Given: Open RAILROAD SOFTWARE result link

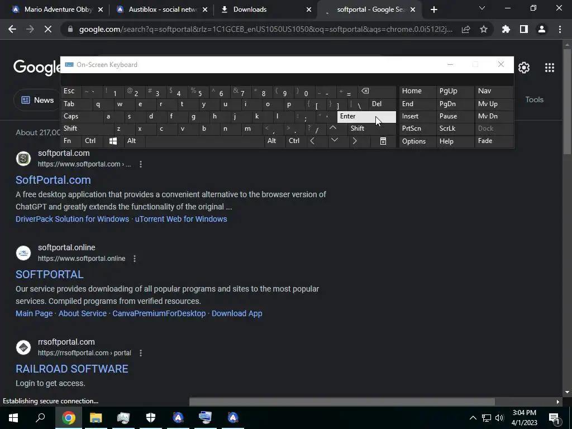Looking at the screenshot, I should coord(72,369).
